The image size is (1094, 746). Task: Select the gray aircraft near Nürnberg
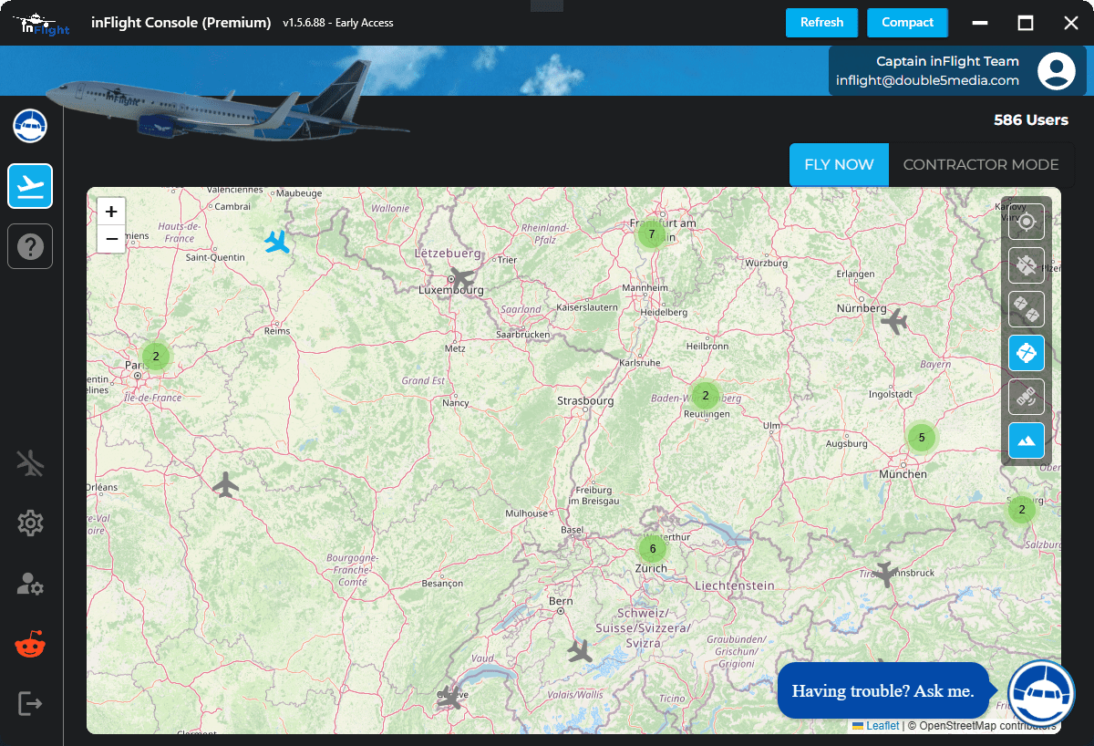coord(894,321)
